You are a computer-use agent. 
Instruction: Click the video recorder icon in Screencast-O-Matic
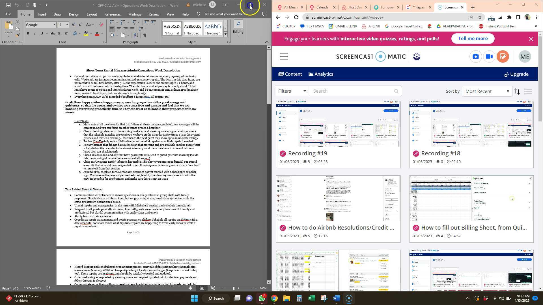pos(489,57)
